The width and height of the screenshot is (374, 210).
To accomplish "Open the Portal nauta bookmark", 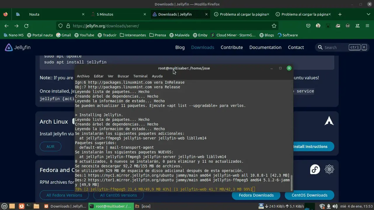I will tap(40, 35).
